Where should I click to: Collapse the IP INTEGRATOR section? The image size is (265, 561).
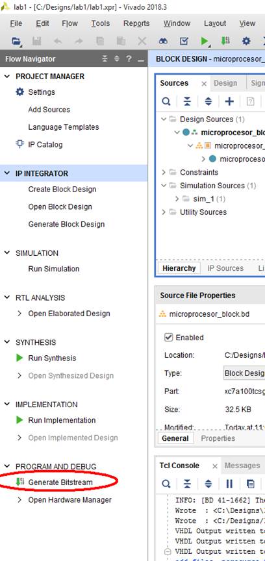[x=6, y=173]
